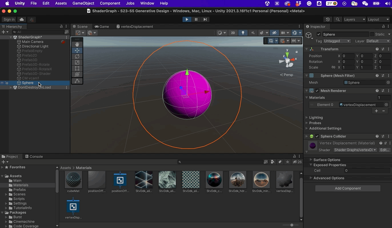The height and width of the screenshot is (228, 392).
Task: Select the Rotate tool in scene toolbar
Action: pos(77,56)
